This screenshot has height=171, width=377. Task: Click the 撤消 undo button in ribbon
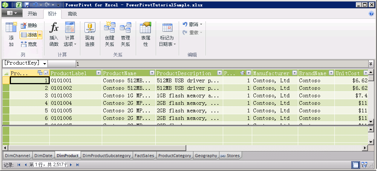pyautogui.click(x=192, y=24)
